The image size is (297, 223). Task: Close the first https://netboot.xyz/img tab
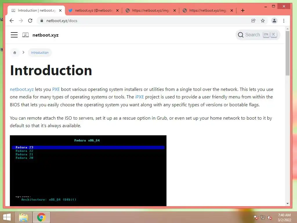tap(174, 10)
